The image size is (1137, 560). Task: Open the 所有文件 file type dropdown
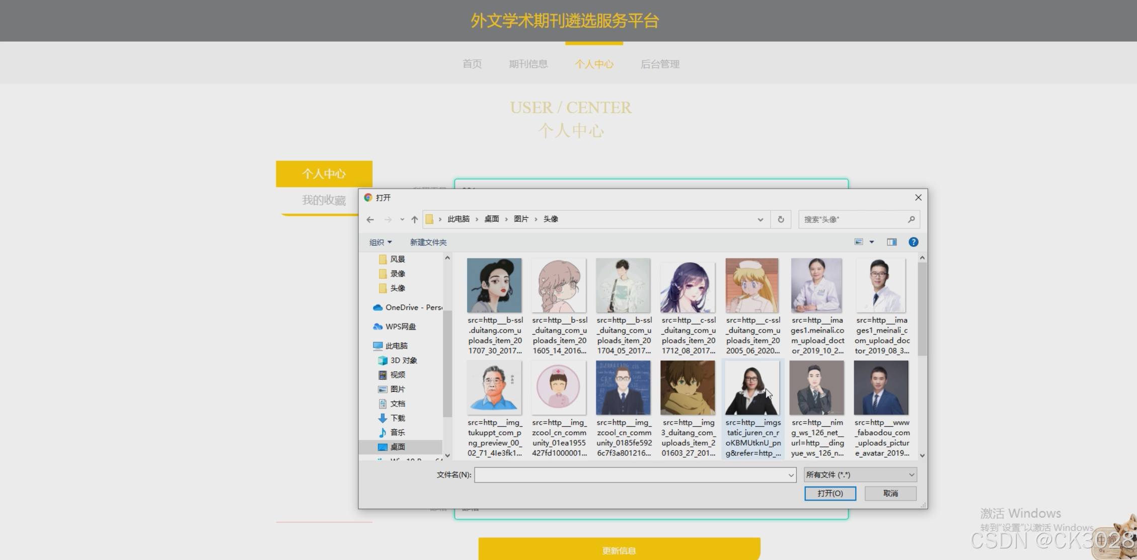point(860,474)
